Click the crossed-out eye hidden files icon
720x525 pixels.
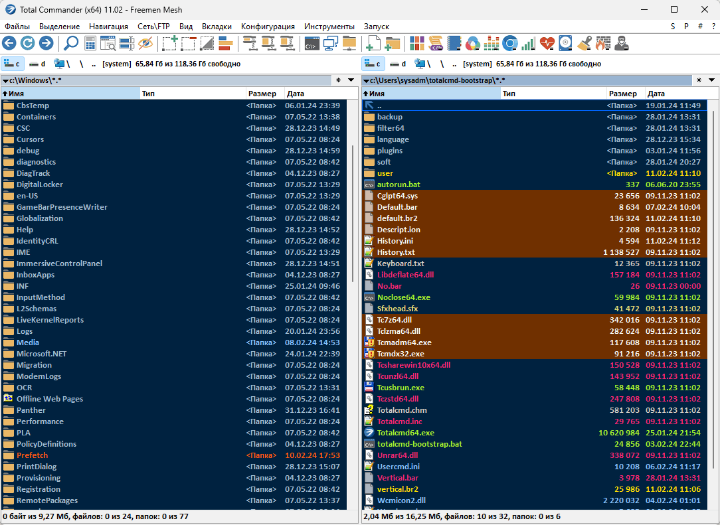tap(145, 44)
